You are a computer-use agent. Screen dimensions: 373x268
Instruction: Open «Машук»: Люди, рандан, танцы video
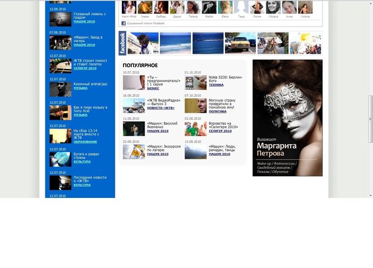[x=222, y=148]
